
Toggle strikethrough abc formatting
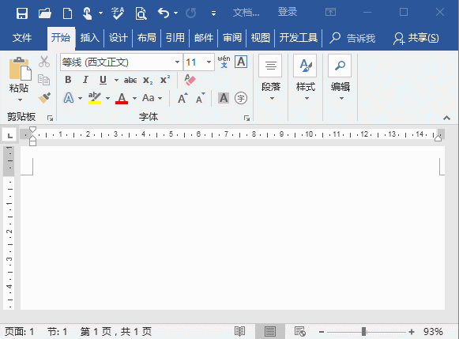[130, 80]
